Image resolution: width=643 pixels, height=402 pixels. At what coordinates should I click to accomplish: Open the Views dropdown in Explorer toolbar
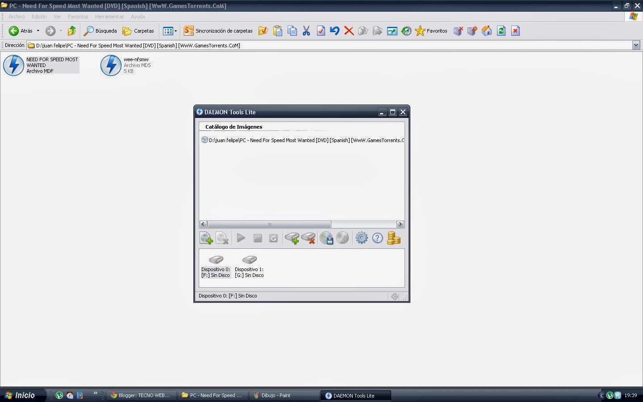[170, 31]
